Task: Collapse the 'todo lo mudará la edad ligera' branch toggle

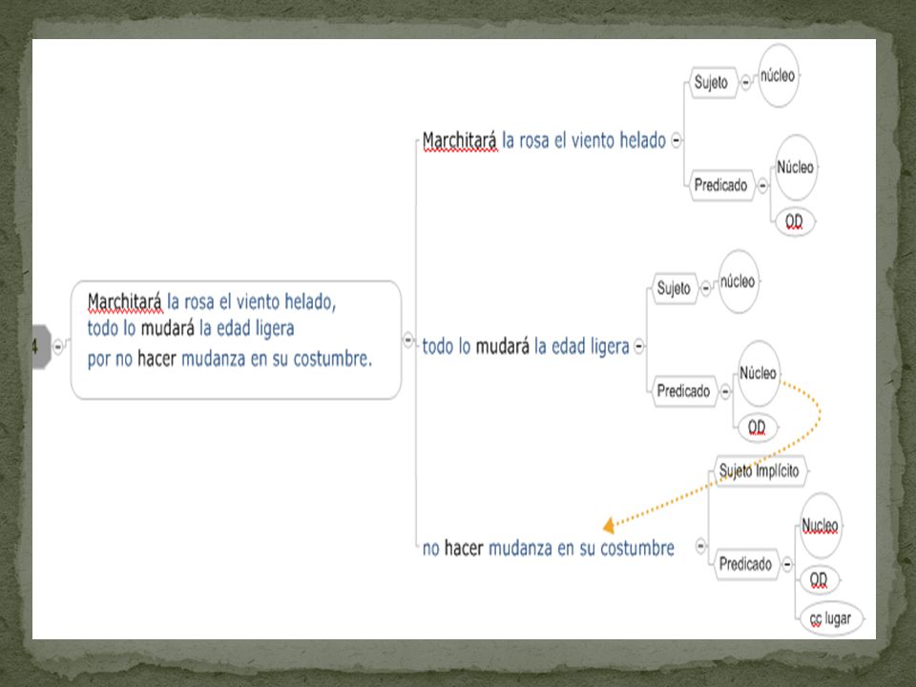Action: [x=639, y=346]
